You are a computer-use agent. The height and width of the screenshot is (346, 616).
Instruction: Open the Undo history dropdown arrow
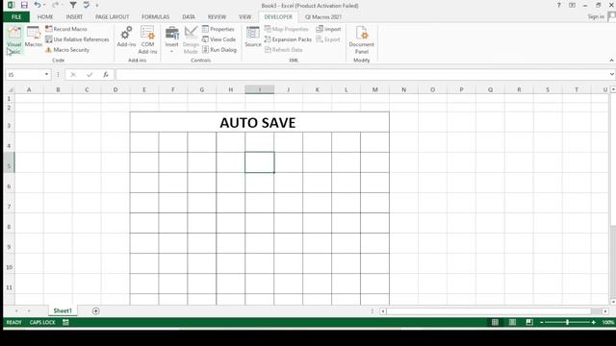44,5
